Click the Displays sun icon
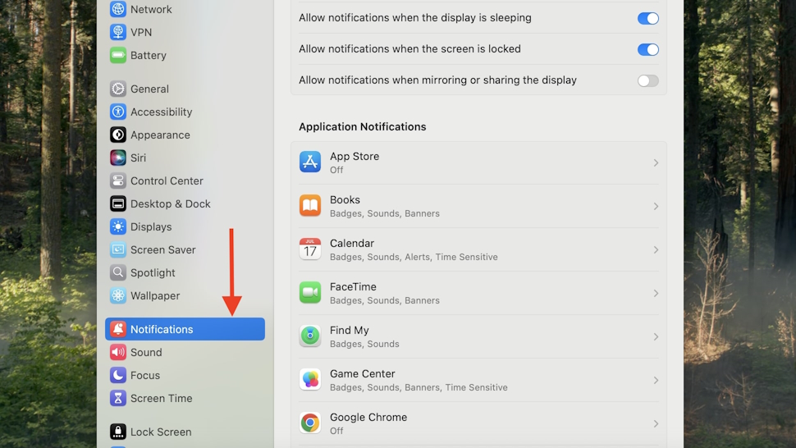The image size is (796, 448). [118, 226]
